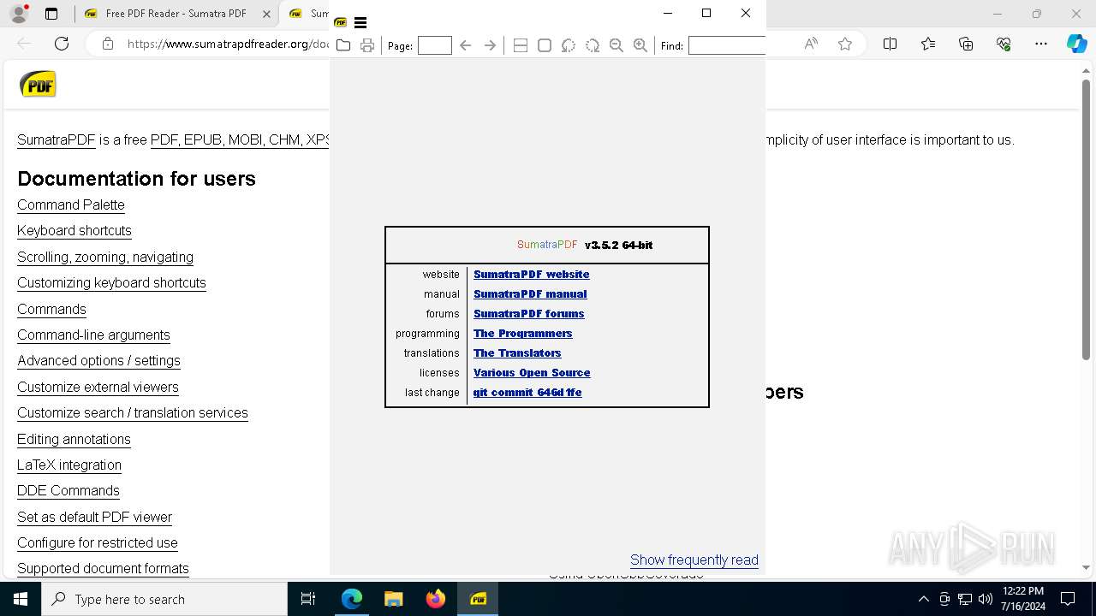Open Customizing keyboard shortcuts link
Image resolution: width=1096 pixels, height=616 pixels.
(x=111, y=282)
